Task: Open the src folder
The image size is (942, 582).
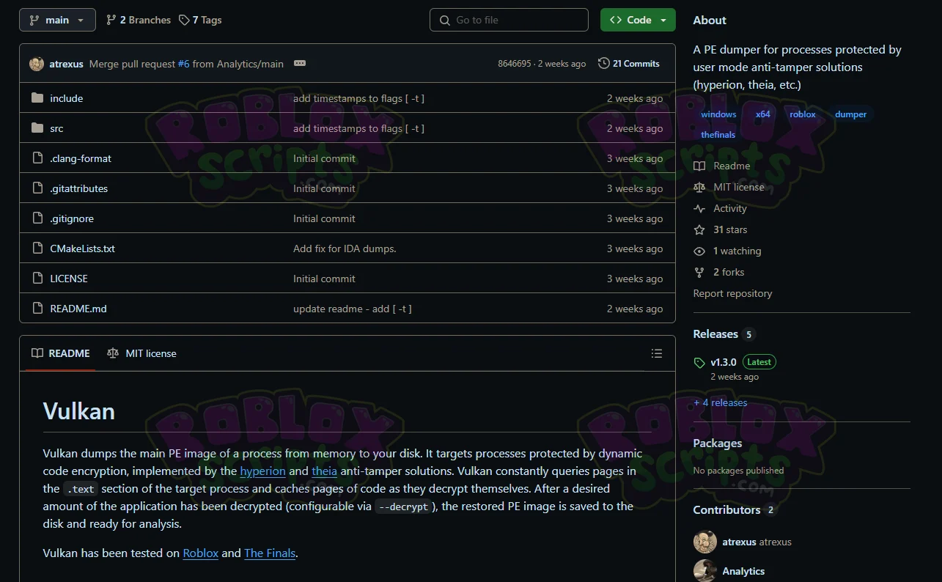Action: click(x=56, y=128)
